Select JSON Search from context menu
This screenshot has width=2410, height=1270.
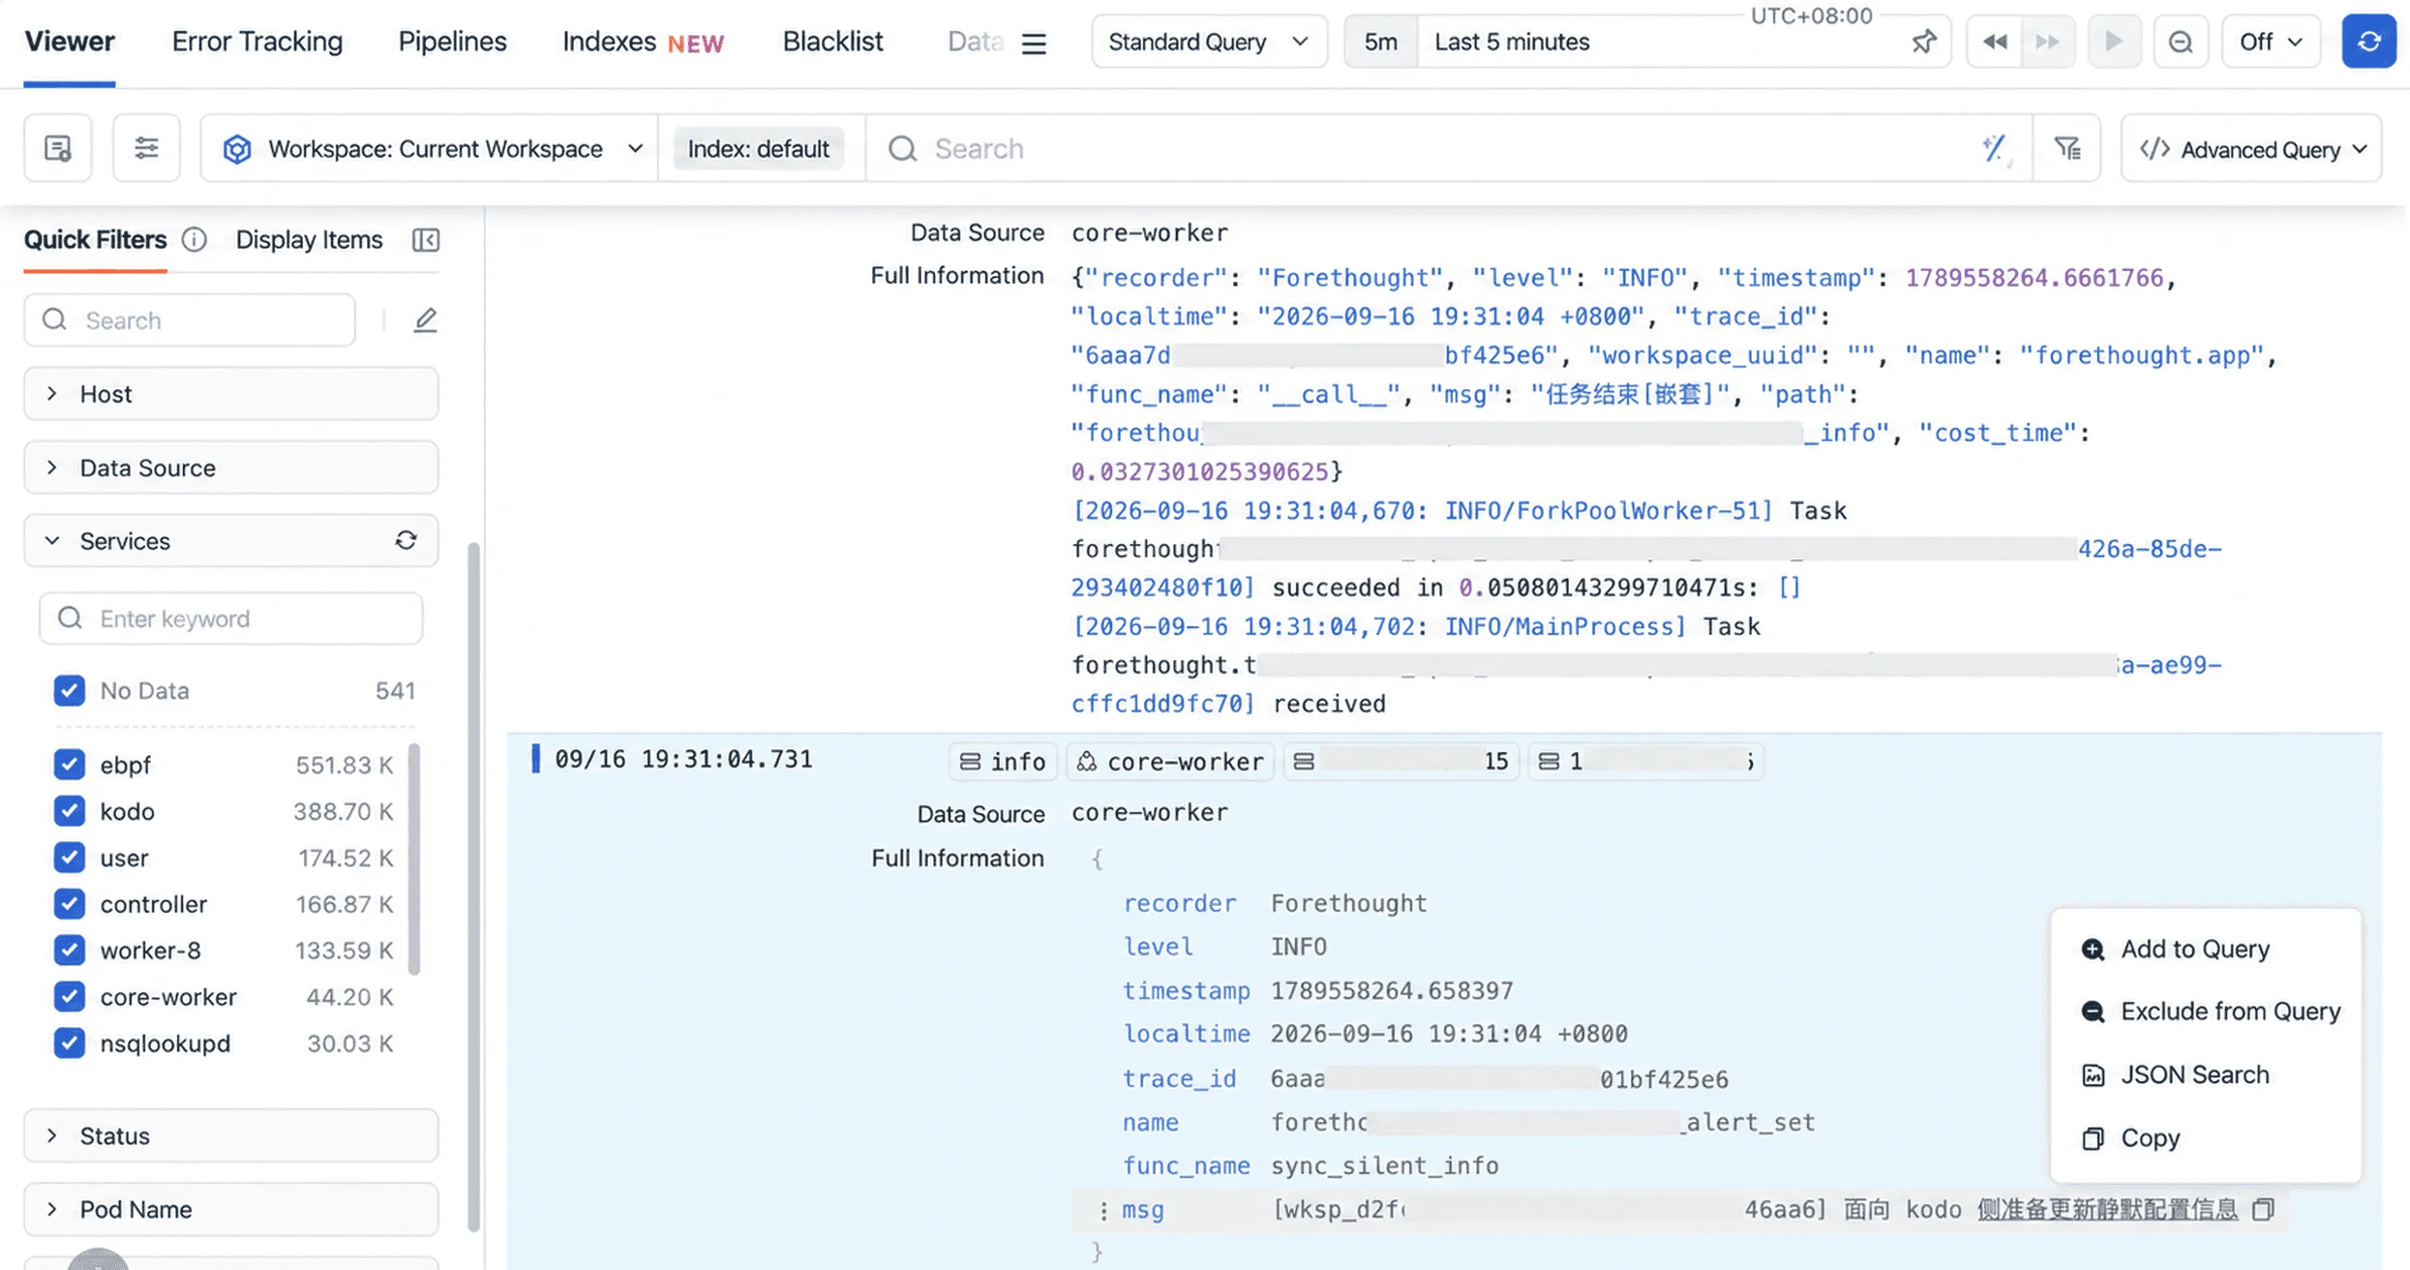pos(2207,1075)
